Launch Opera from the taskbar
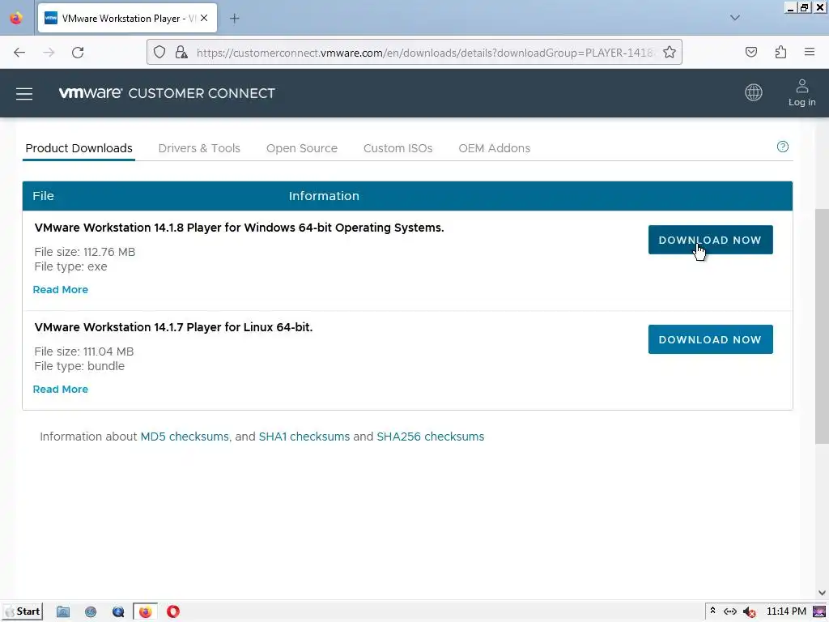 173,612
